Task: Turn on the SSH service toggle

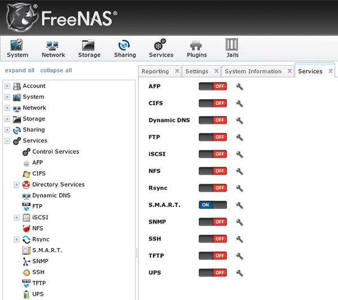Action: tap(212, 239)
